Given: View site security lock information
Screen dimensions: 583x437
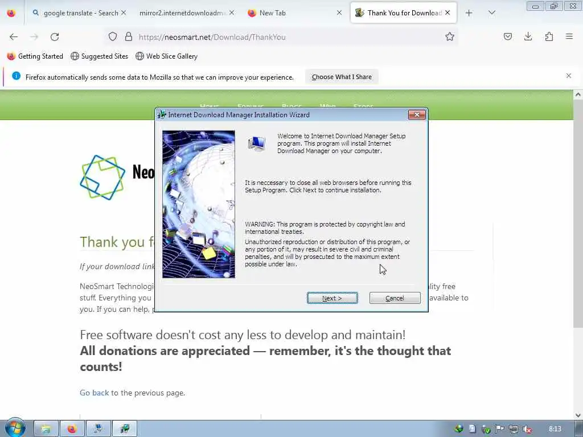Looking at the screenshot, I should [129, 36].
